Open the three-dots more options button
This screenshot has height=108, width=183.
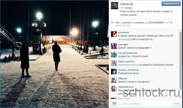coord(176,104)
